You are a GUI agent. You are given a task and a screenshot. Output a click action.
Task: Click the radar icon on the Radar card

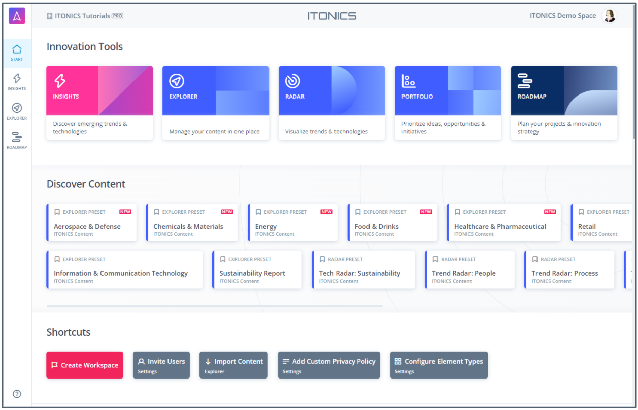point(292,81)
